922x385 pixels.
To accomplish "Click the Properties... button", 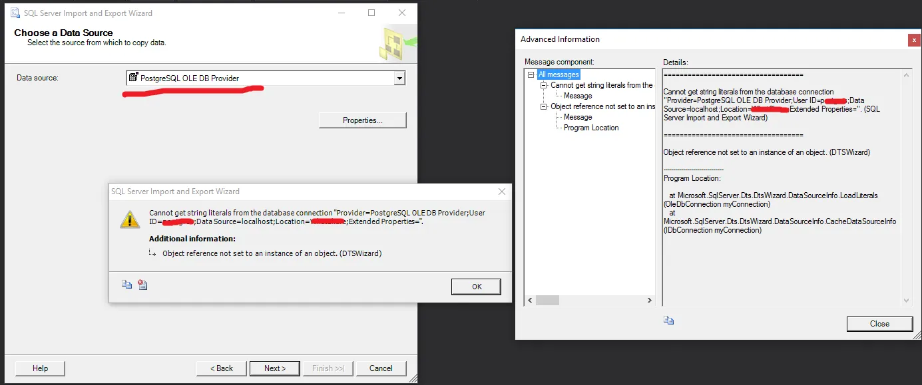I will pyautogui.click(x=362, y=120).
